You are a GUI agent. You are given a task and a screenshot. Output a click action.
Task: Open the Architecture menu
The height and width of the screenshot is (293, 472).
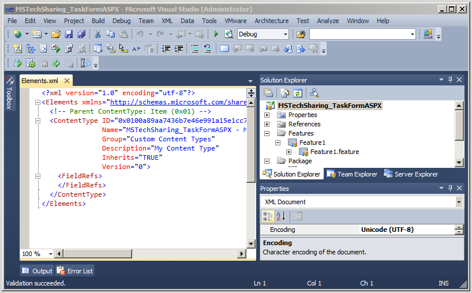click(x=272, y=21)
